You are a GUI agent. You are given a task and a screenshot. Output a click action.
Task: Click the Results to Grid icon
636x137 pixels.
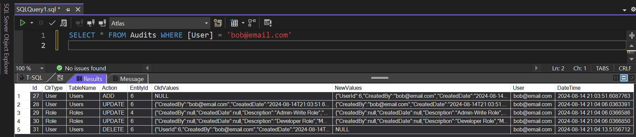[234, 23]
